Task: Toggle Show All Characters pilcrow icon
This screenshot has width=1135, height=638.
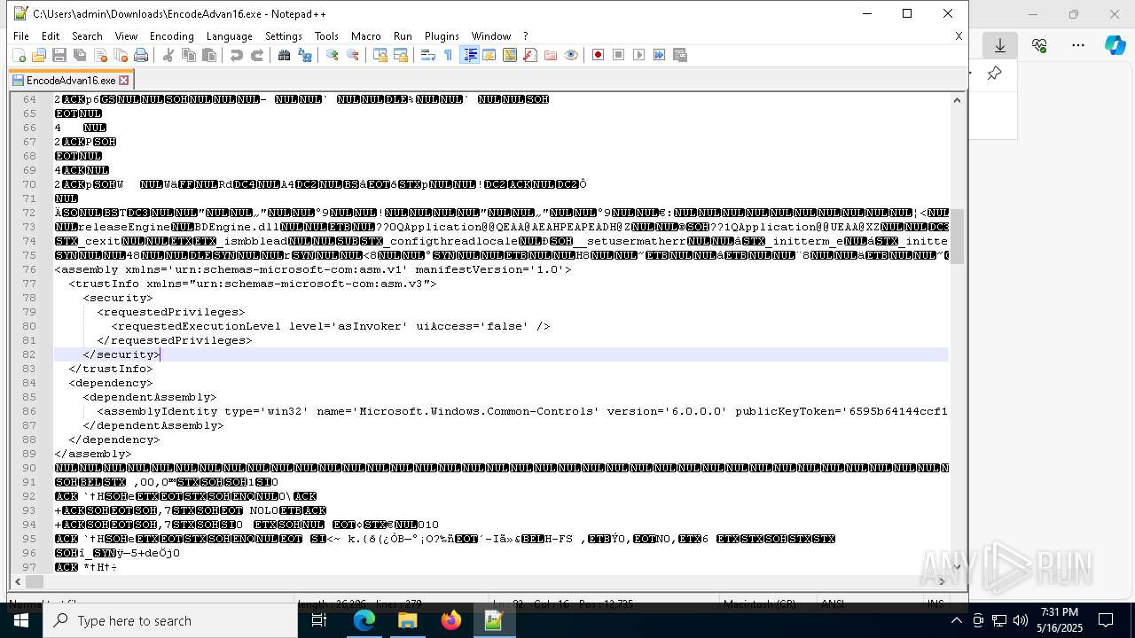Action: (x=449, y=55)
